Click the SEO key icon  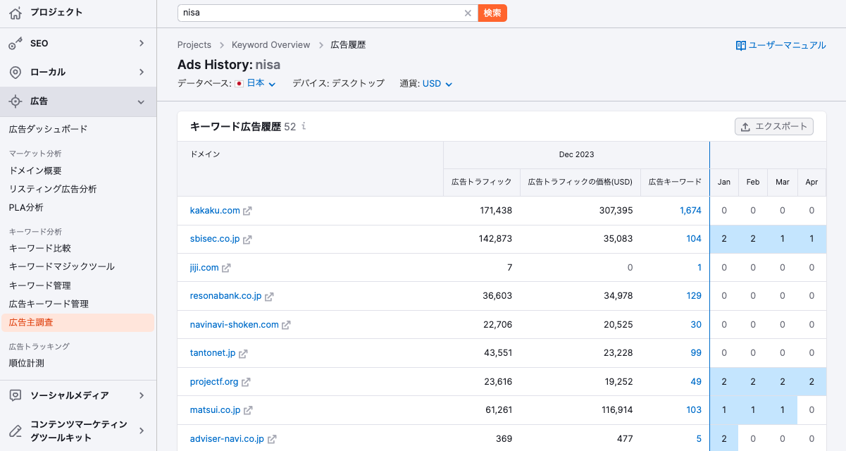pos(15,44)
